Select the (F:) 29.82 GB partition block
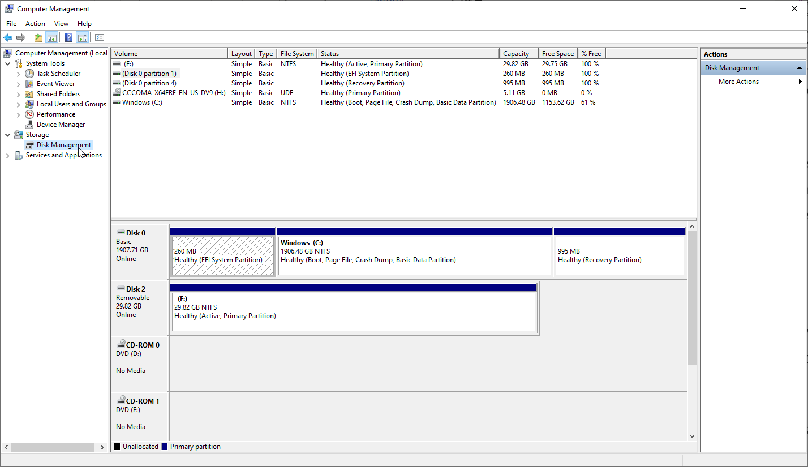The width and height of the screenshot is (808, 467). (354, 311)
